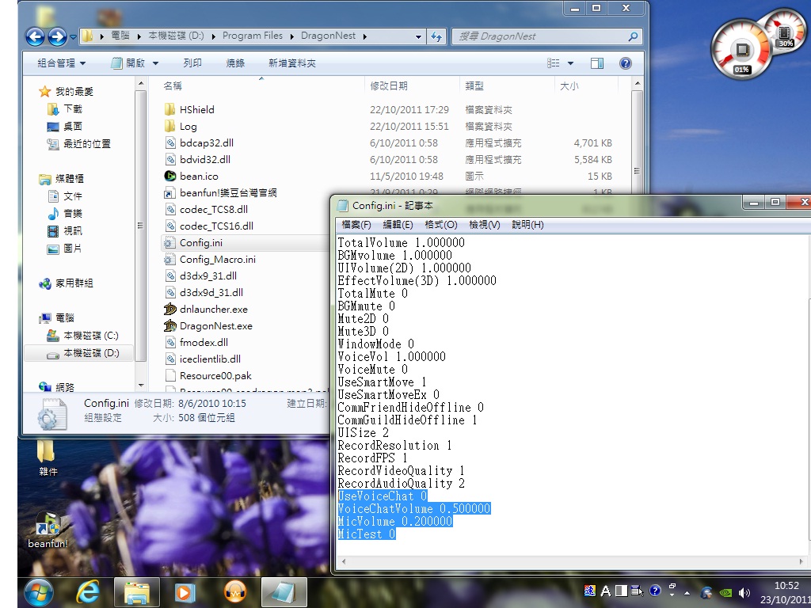Image resolution: width=811 pixels, height=608 pixels.
Task: Click the 本機磁碟 (D:) breadcrumb
Action: (176, 36)
